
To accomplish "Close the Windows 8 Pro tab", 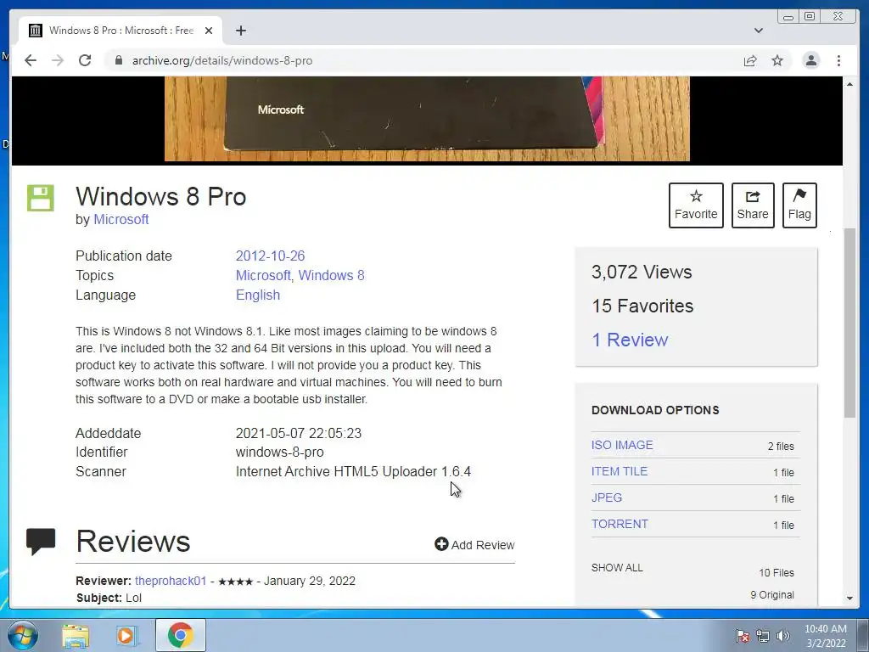I will pos(209,31).
